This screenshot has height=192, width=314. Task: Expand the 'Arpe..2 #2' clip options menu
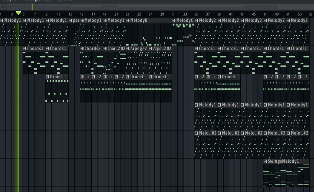151,49
